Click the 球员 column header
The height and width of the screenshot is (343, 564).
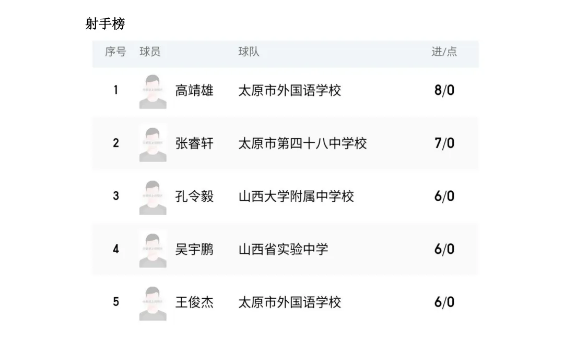click(x=150, y=52)
